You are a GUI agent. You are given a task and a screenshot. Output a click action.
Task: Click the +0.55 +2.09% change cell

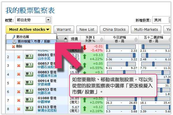pyautogui.click(x=93, y=100)
